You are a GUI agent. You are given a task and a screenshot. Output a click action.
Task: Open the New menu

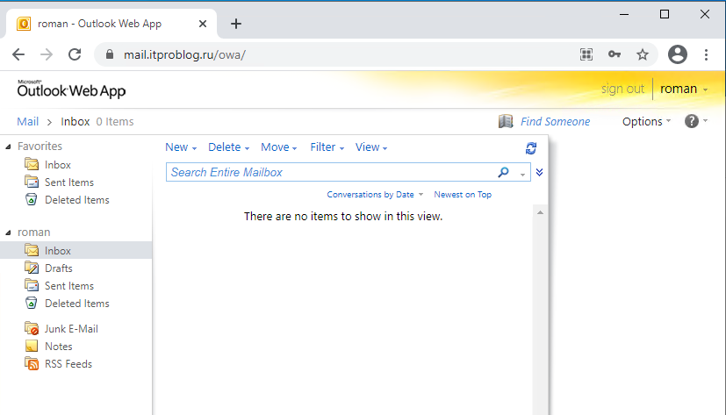(x=180, y=147)
